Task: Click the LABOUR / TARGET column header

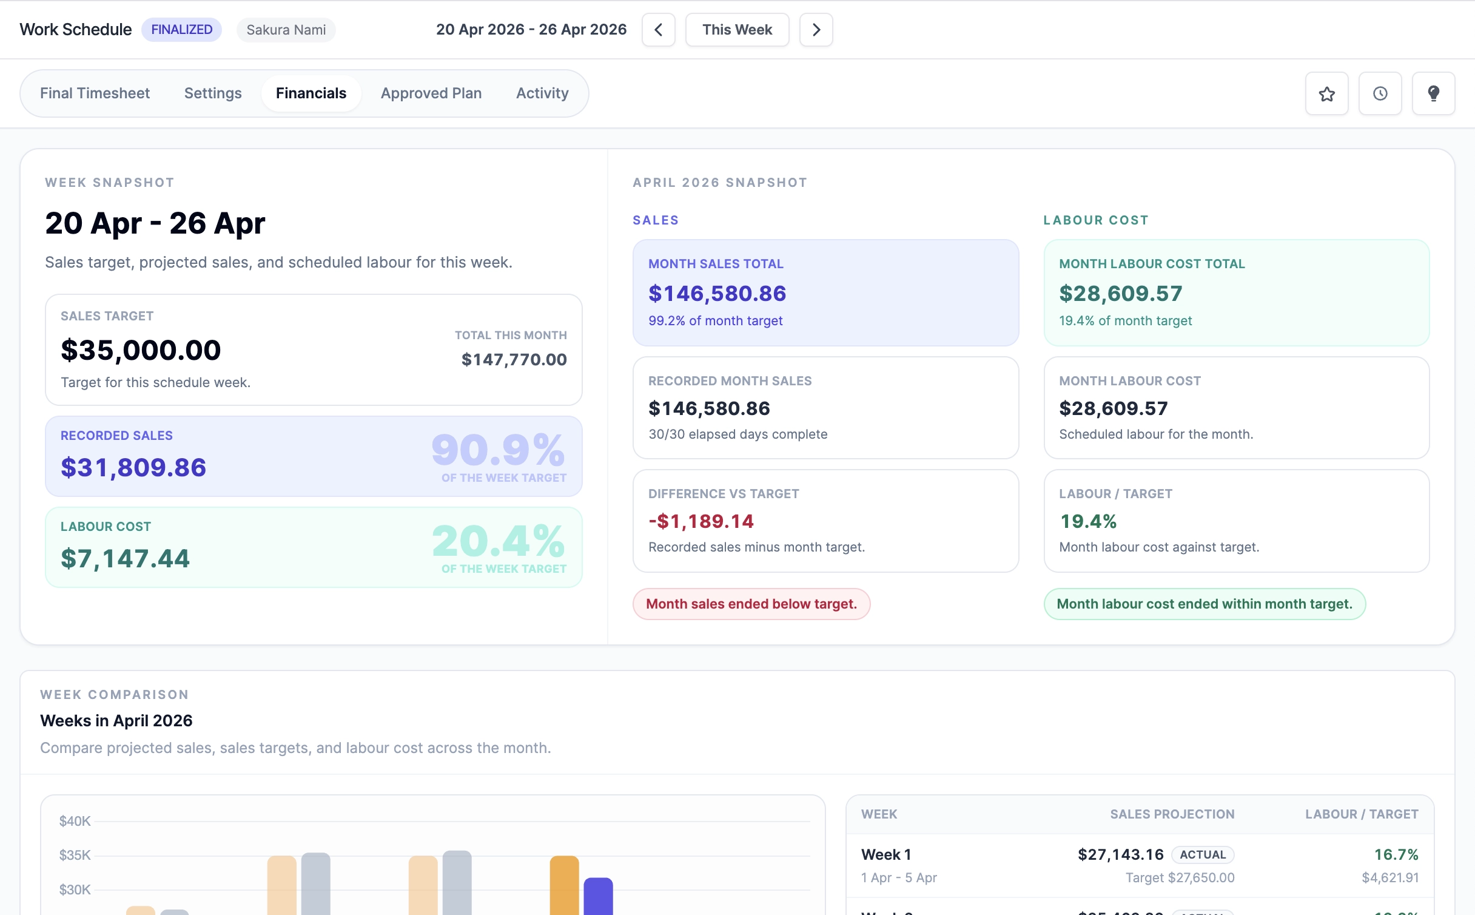Action: pos(1362,815)
